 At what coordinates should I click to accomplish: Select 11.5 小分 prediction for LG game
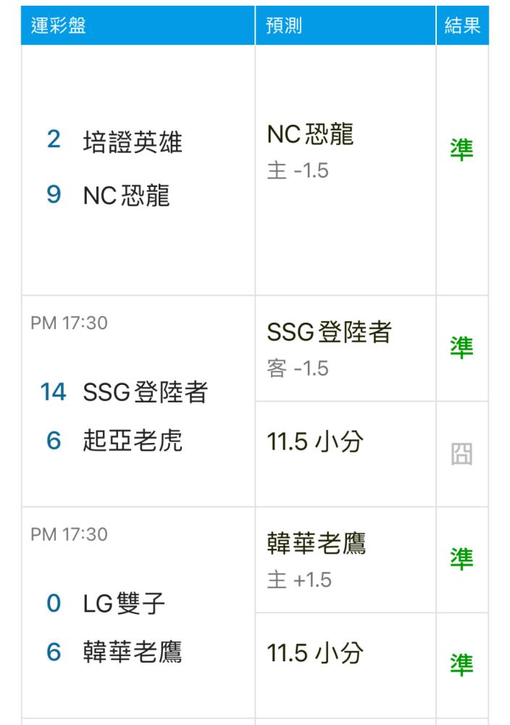click(315, 653)
